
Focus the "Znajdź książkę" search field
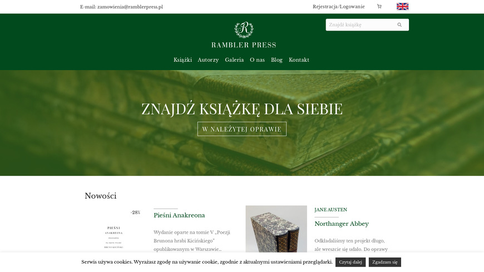[361, 24]
